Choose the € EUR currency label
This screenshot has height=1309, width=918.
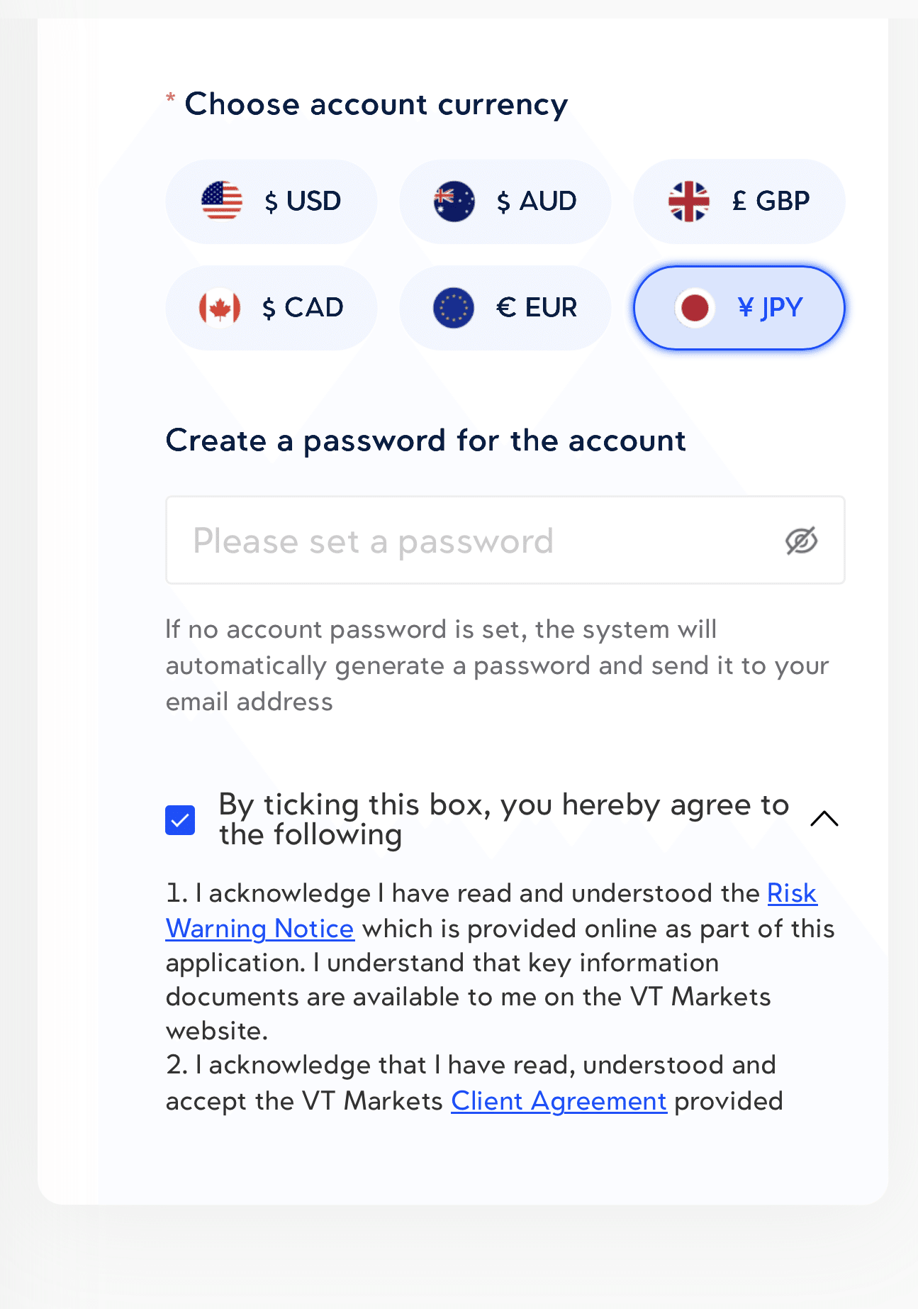(537, 308)
